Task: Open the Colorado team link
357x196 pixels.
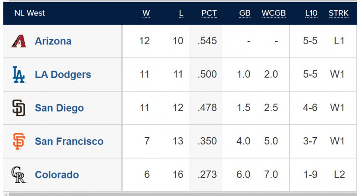Action: 57,175
